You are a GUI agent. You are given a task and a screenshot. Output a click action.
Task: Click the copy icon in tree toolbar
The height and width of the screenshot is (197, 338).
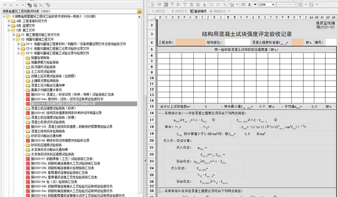point(35,5)
